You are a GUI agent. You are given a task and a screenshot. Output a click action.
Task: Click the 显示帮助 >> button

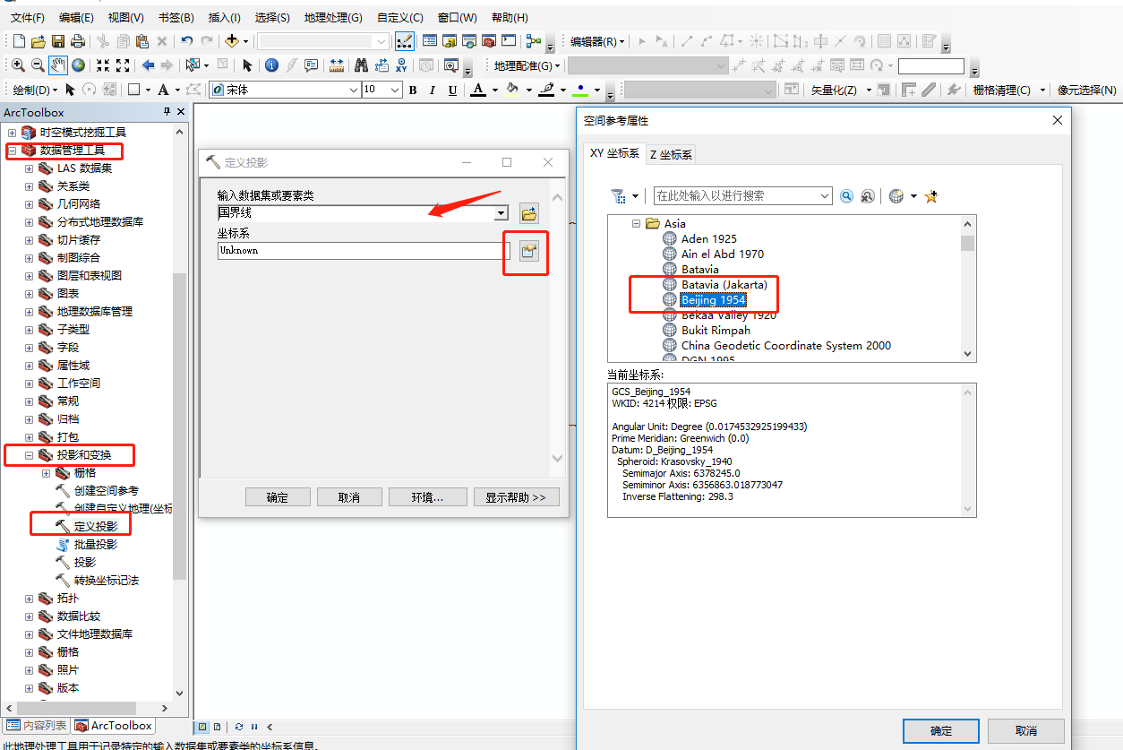point(516,497)
